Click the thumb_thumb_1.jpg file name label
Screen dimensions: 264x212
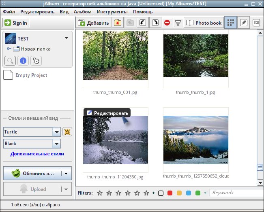pos(195,92)
